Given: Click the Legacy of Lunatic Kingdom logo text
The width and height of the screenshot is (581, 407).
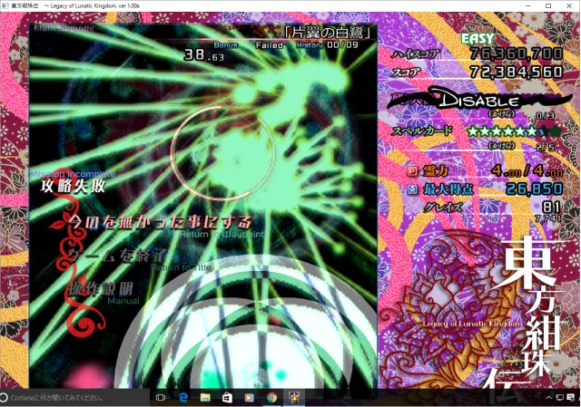Looking at the screenshot, I should (x=472, y=324).
